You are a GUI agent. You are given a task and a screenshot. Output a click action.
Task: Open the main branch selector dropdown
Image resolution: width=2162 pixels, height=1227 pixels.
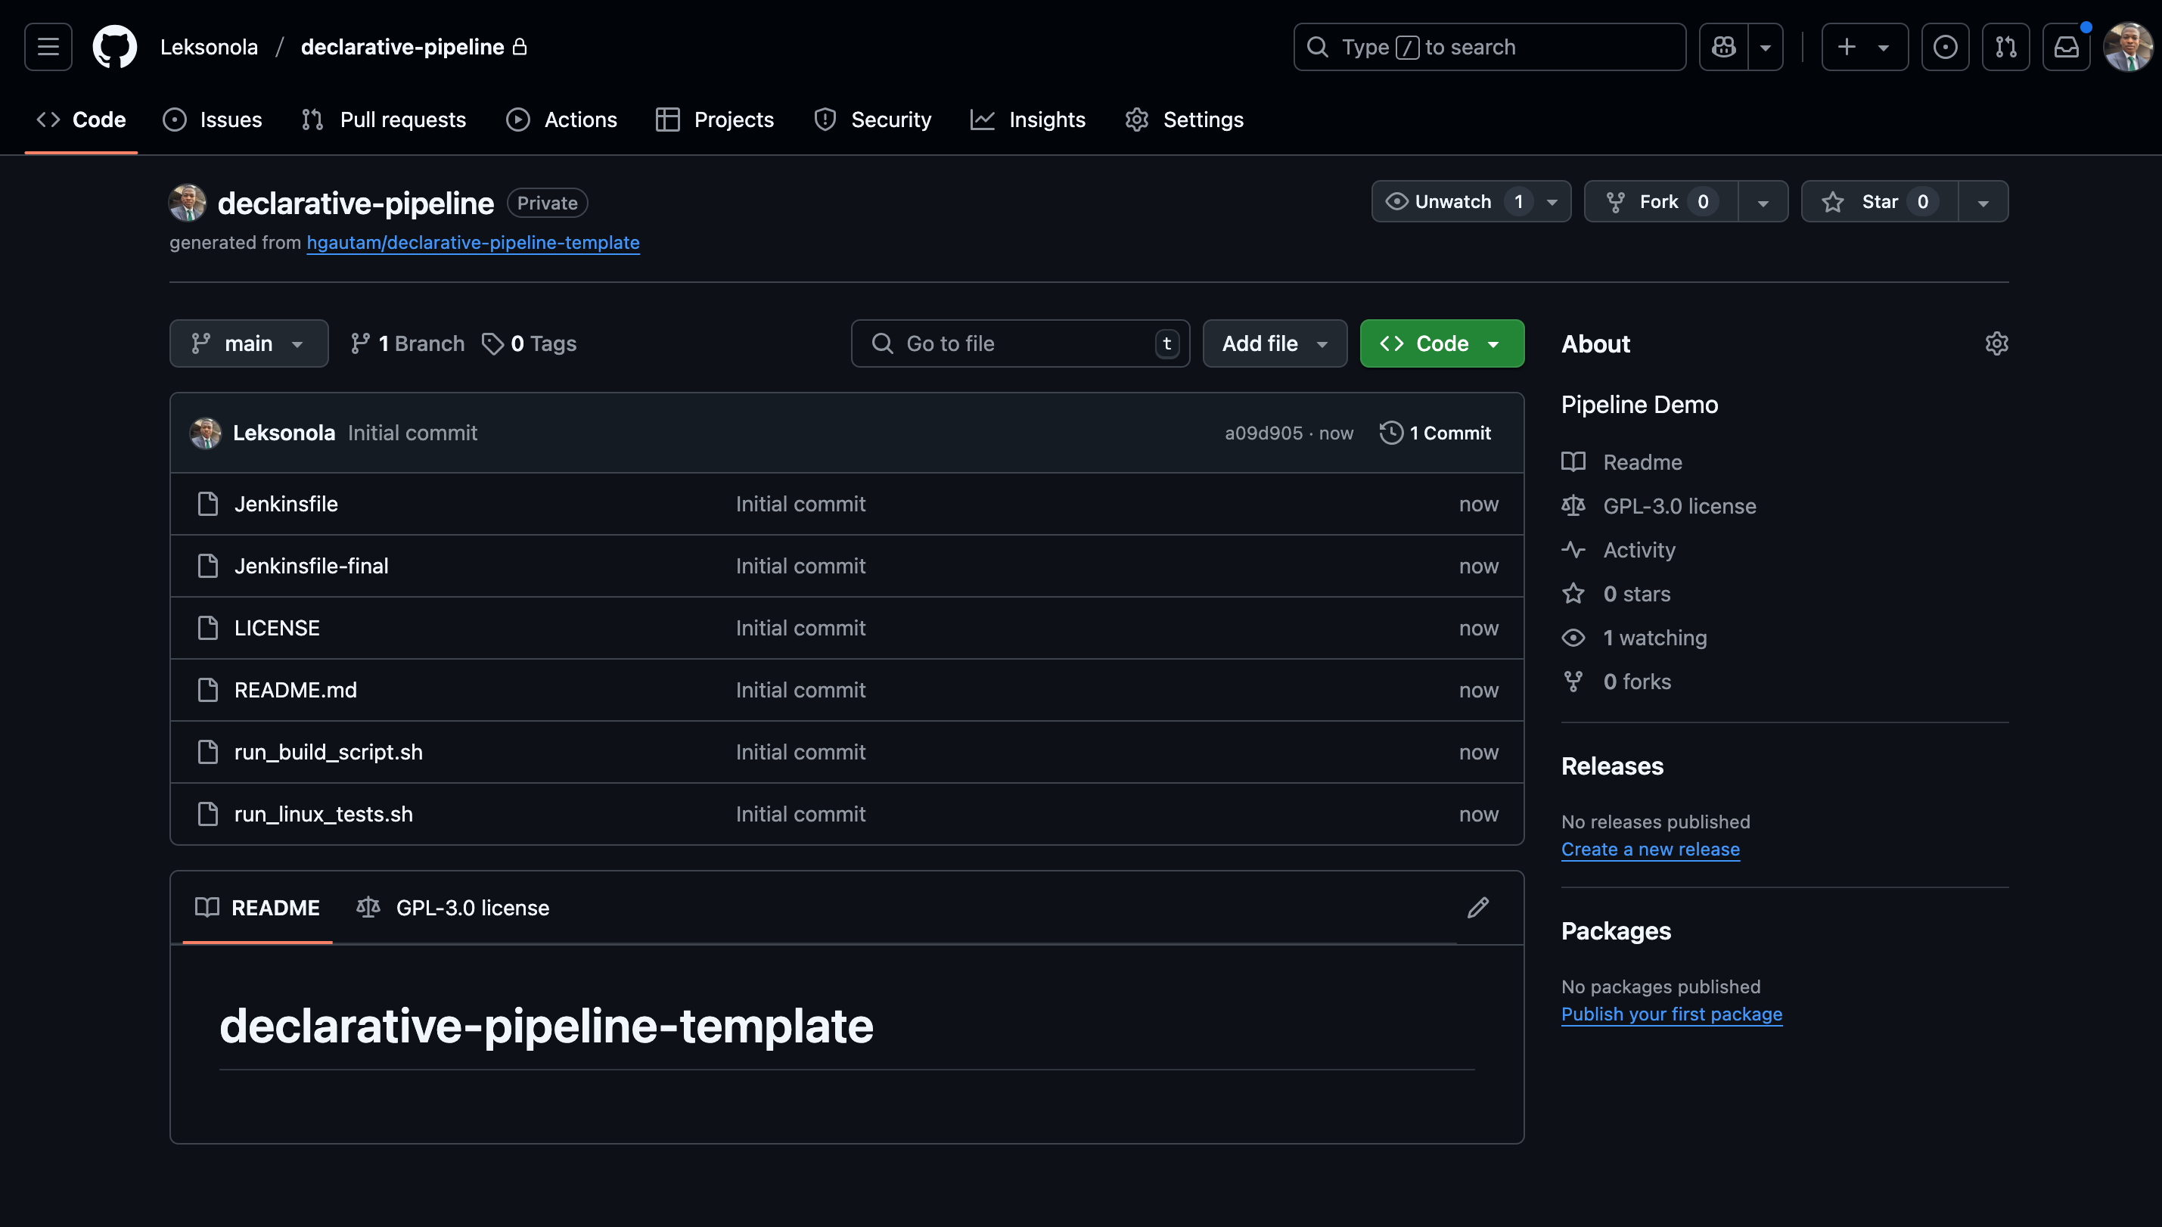pyautogui.click(x=249, y=343)
